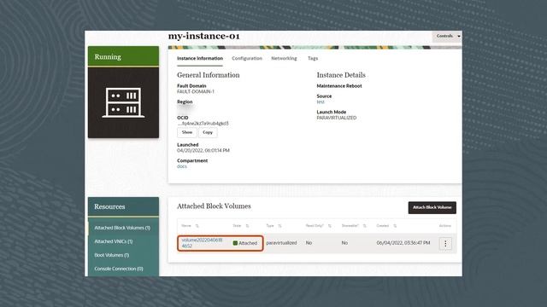The image size is (547, 307).
Task: Open the row actions three-dot menu
Action: [x=445, y=244]
